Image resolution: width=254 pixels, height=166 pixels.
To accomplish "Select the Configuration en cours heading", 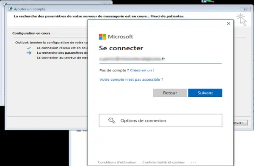I will [x=31, y=33].
